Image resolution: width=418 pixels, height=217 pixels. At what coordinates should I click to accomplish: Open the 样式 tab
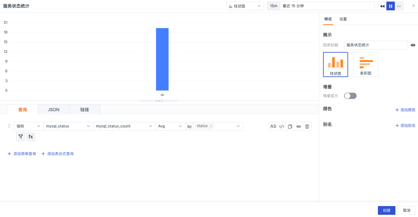pyautogui.click(x=328, y=19)
